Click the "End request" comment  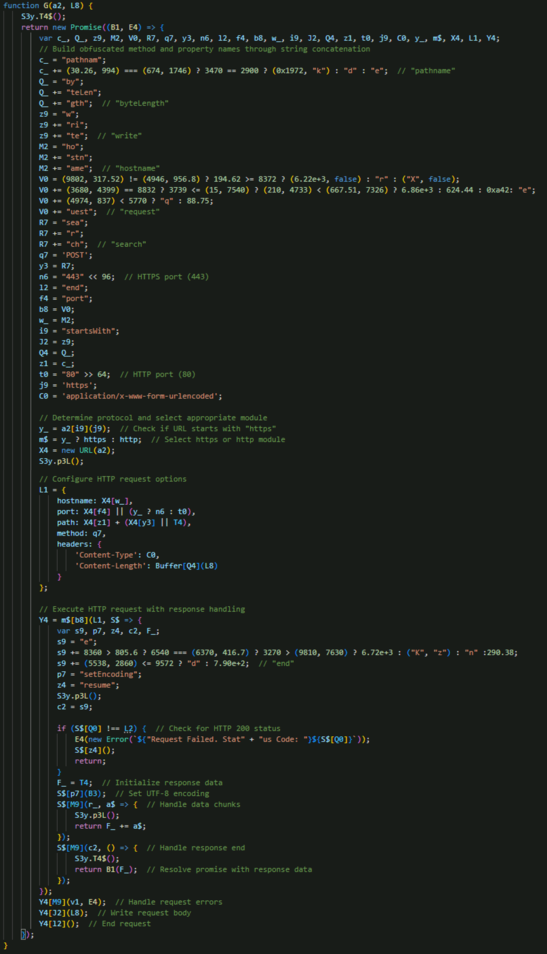tap(120, 924)
